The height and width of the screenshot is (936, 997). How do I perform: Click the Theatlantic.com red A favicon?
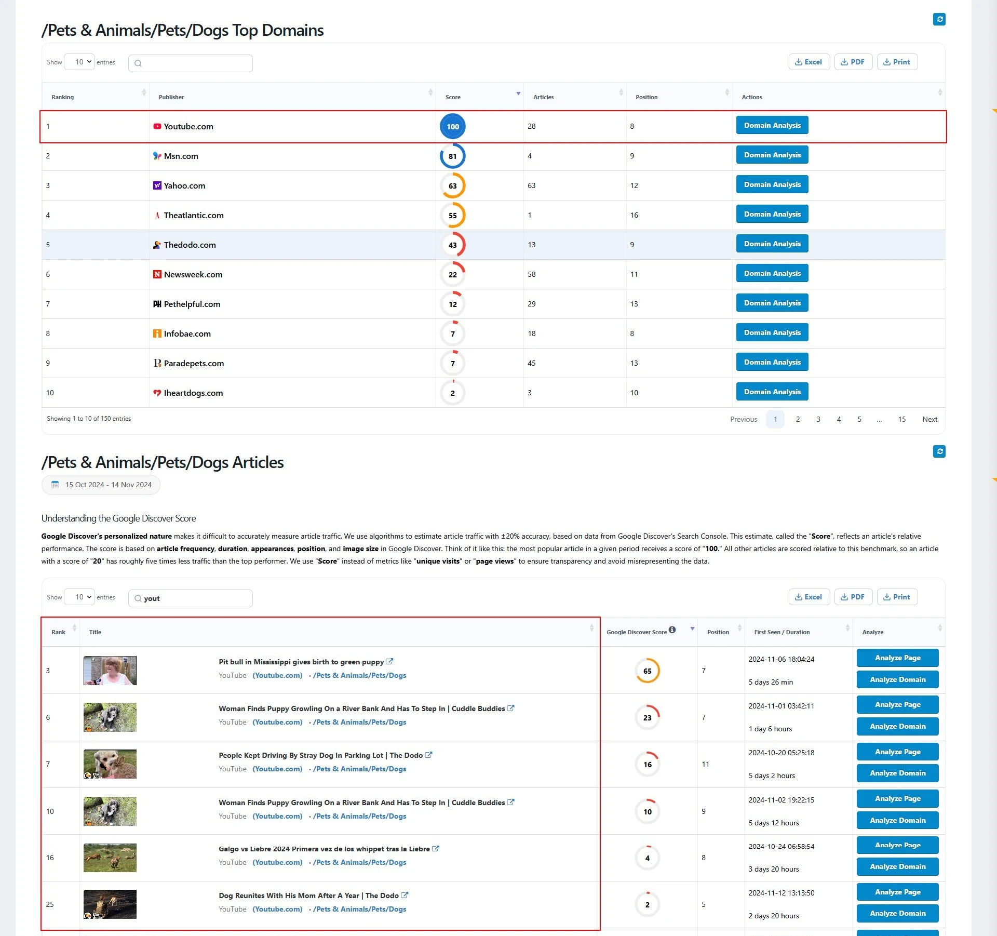157,215
